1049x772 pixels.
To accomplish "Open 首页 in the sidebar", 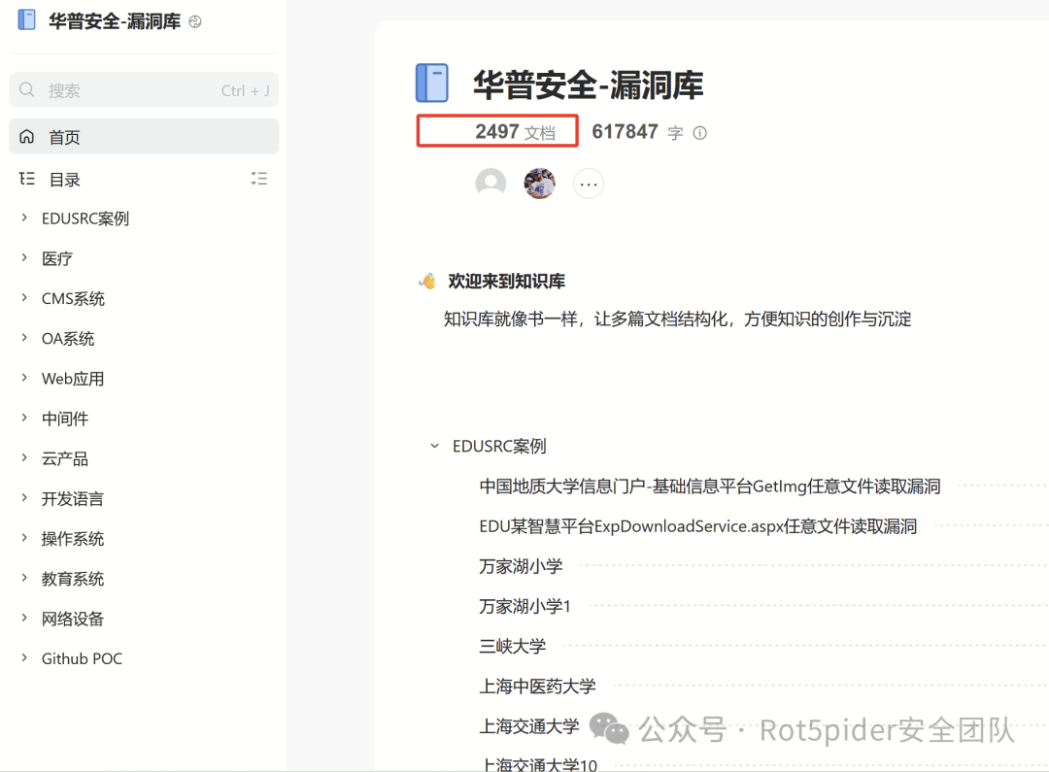I will [x=144, y=137].
